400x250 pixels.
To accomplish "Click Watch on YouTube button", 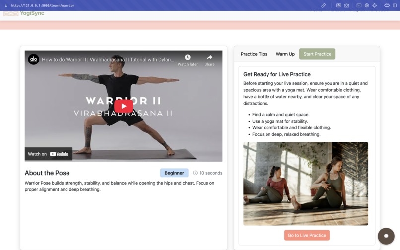I will click(x=49, y=154).
